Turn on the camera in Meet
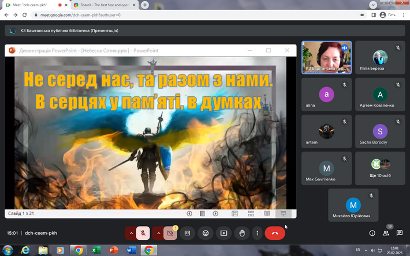Viewport: 410px width, 256px height. [170, 233]
